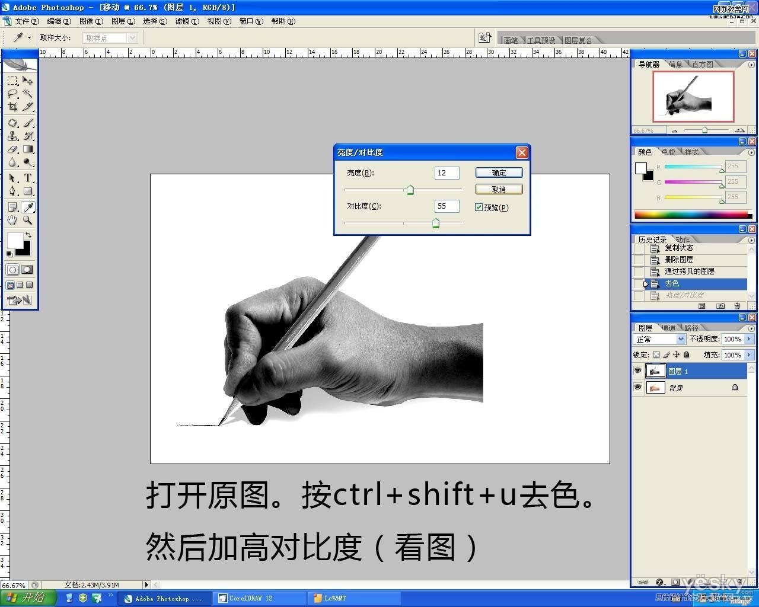Select the Rectangle shape tool
The height and width of the screenshot is (607, 759).
[x=28, y=191]
